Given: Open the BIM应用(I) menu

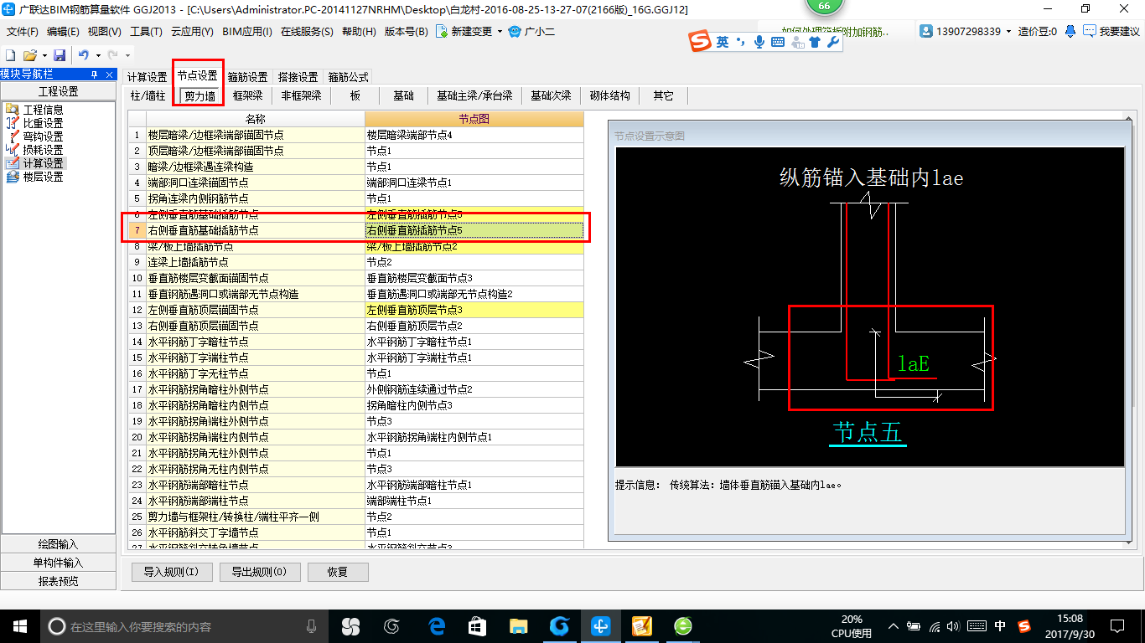Looking at the screenshot, I should [247, 32].
